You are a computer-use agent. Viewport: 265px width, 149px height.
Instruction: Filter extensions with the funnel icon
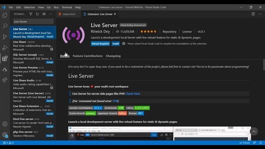(x=31, y=14)
